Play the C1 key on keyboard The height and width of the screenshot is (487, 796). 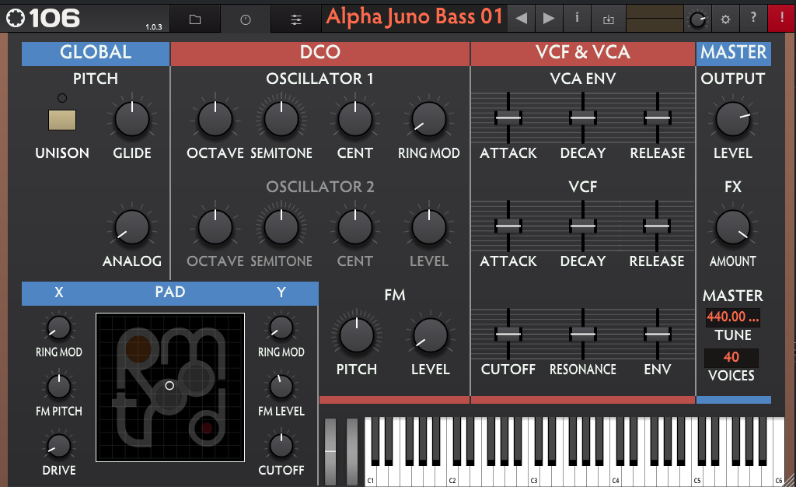pyautogui.click(x=371, y=476)
